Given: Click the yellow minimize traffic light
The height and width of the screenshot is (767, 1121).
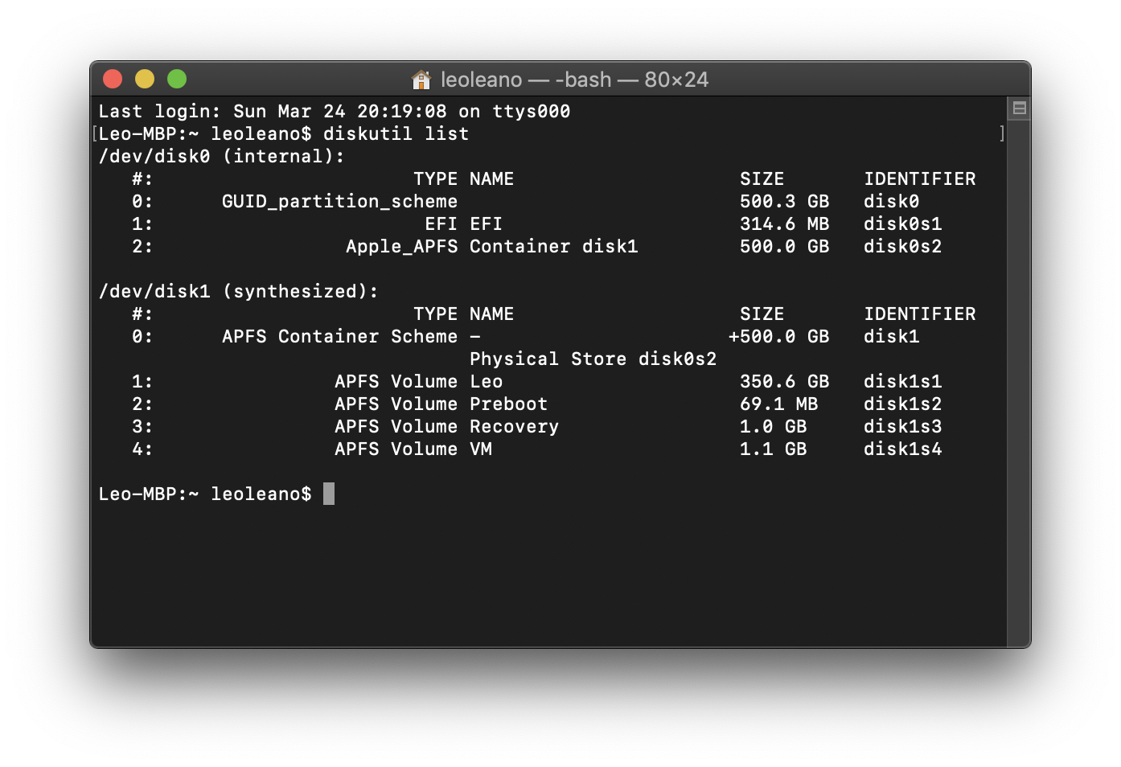Looking at the screenshot, I should [x=144, y=79].
